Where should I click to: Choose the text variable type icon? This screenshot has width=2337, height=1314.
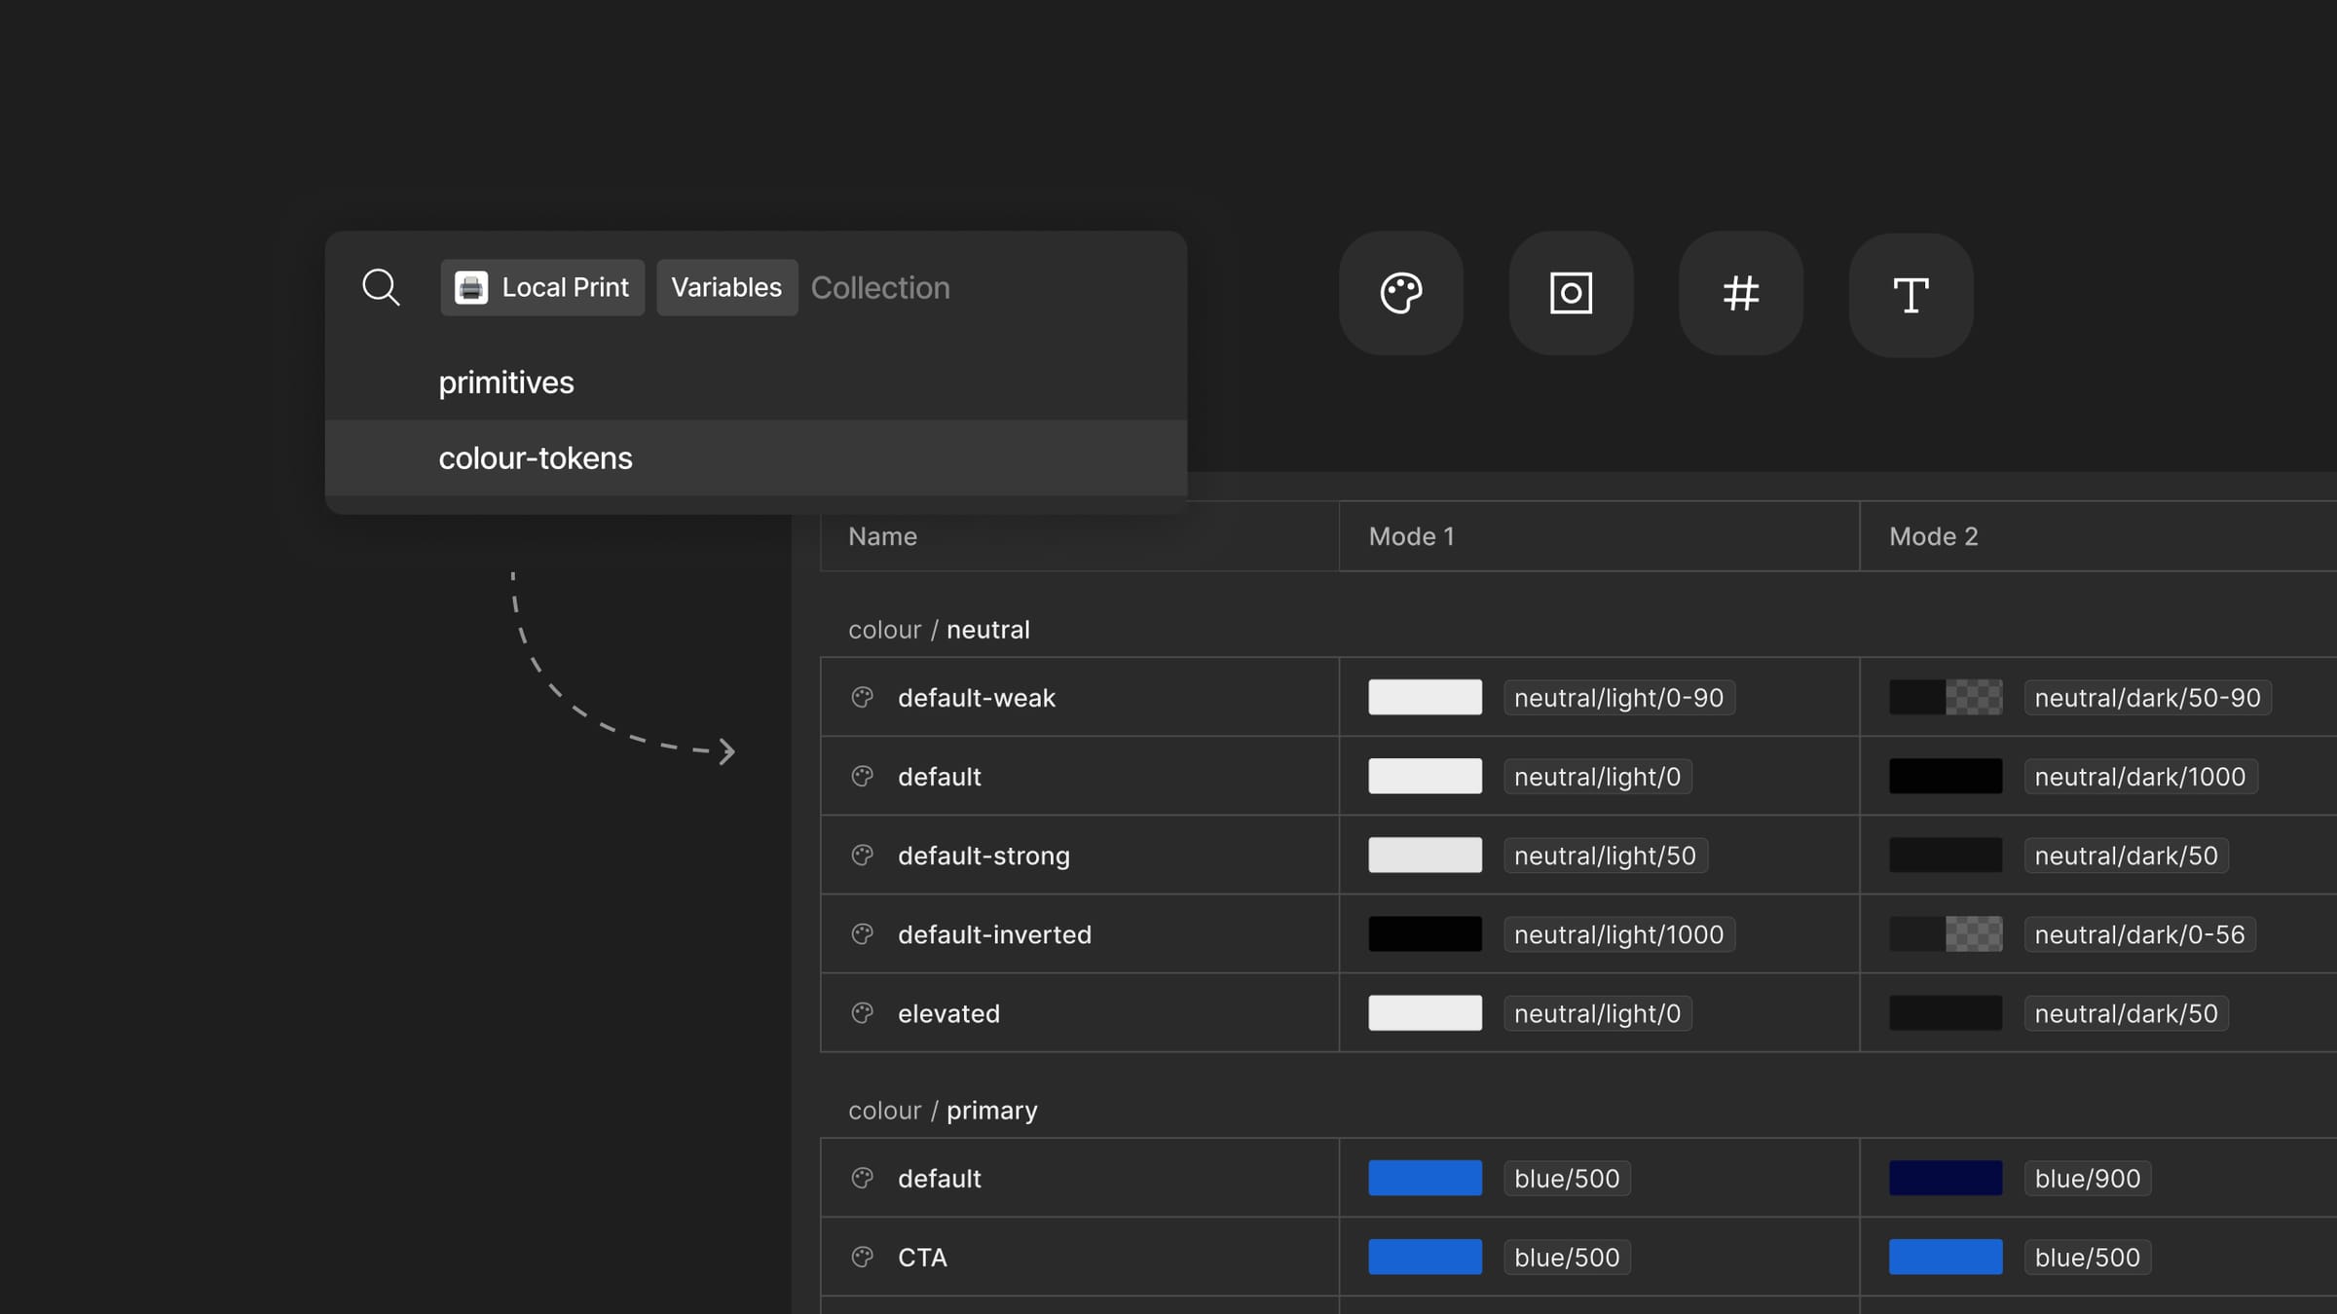[x=1910, y=294]
